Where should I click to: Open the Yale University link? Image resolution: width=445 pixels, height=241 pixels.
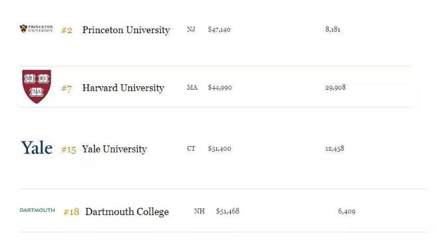pyautogui.click(x=114, y=149)
